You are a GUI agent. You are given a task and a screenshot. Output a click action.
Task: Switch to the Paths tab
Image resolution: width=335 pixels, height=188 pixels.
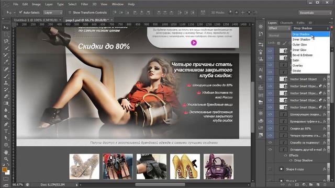coord(300,23)
